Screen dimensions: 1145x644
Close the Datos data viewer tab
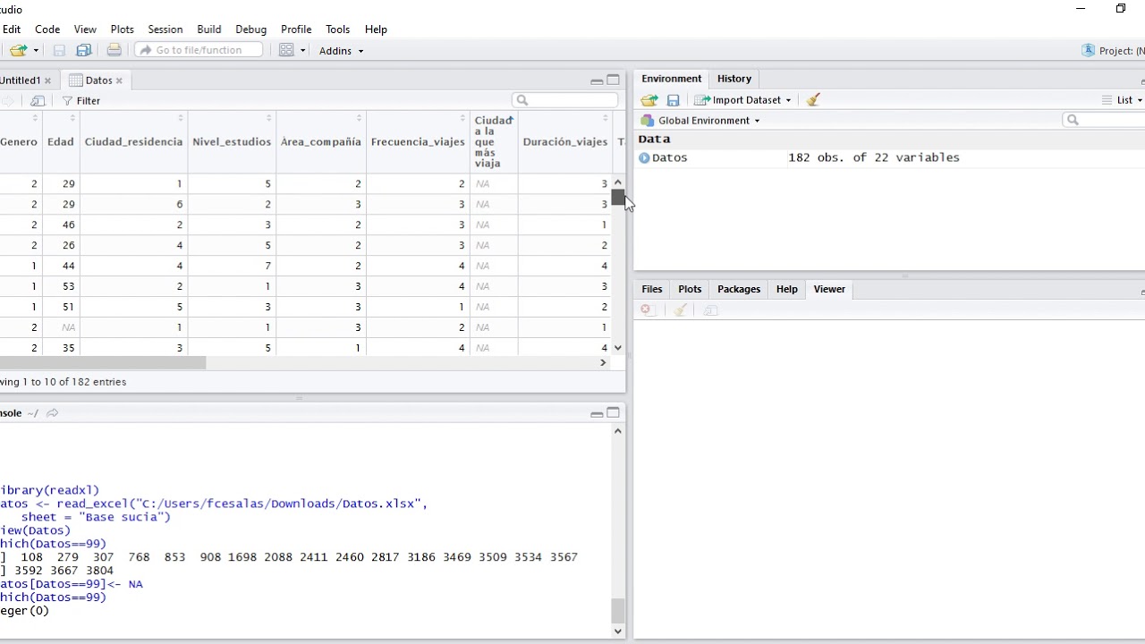coord(119,80)
